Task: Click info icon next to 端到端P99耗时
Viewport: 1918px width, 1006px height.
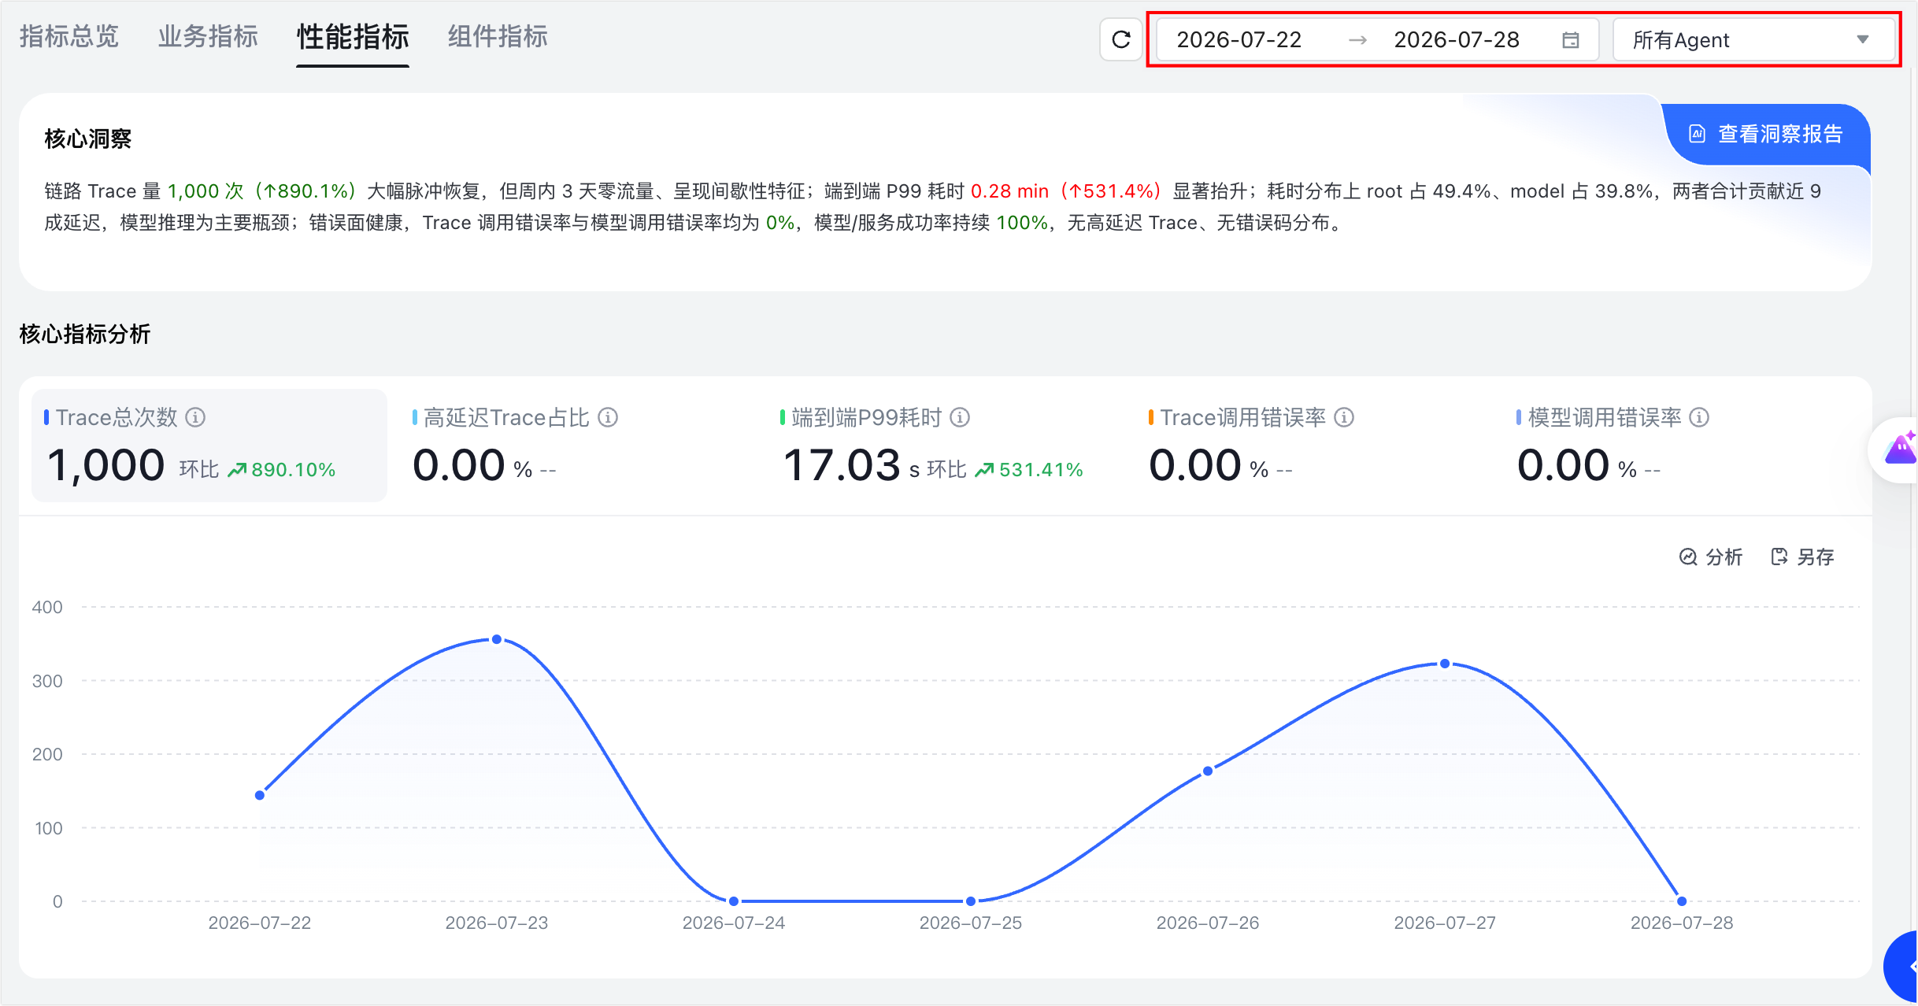Action: pos(960,417)
